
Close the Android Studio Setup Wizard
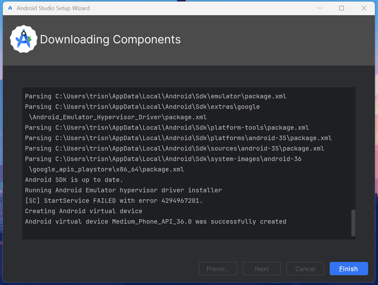tap(364, 8)
